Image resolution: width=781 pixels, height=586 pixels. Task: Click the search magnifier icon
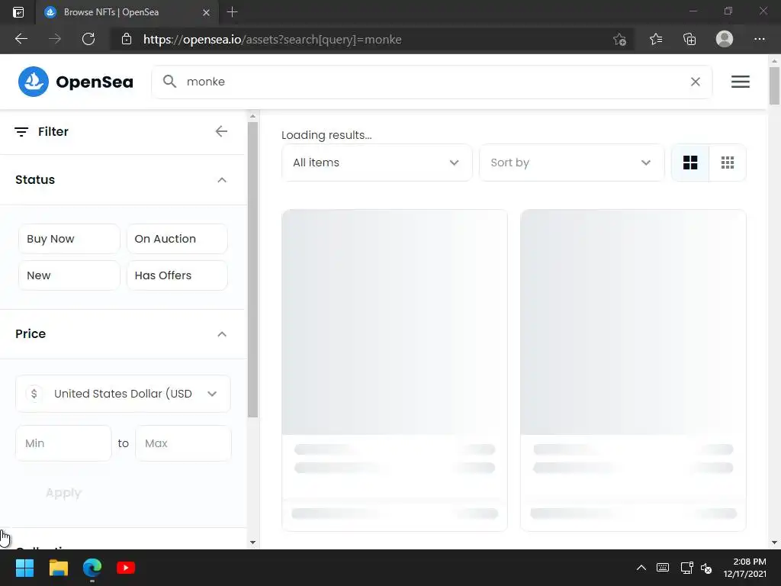pyautogui.click(x=169, y=81)
